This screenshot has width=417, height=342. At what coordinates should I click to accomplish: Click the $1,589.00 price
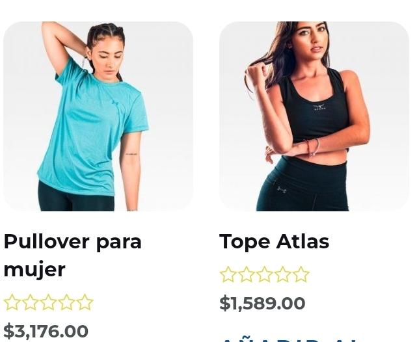click(x=262, y=303)
